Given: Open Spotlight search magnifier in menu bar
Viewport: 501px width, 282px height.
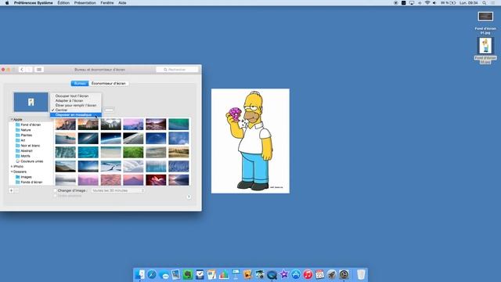Looking at the screenshot, I should (485, 2).
